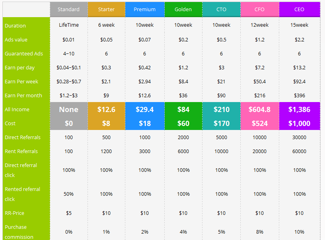Click the $396 monthly earnings cell
Screen dimensions: 325x240
(x=299, y=95)
